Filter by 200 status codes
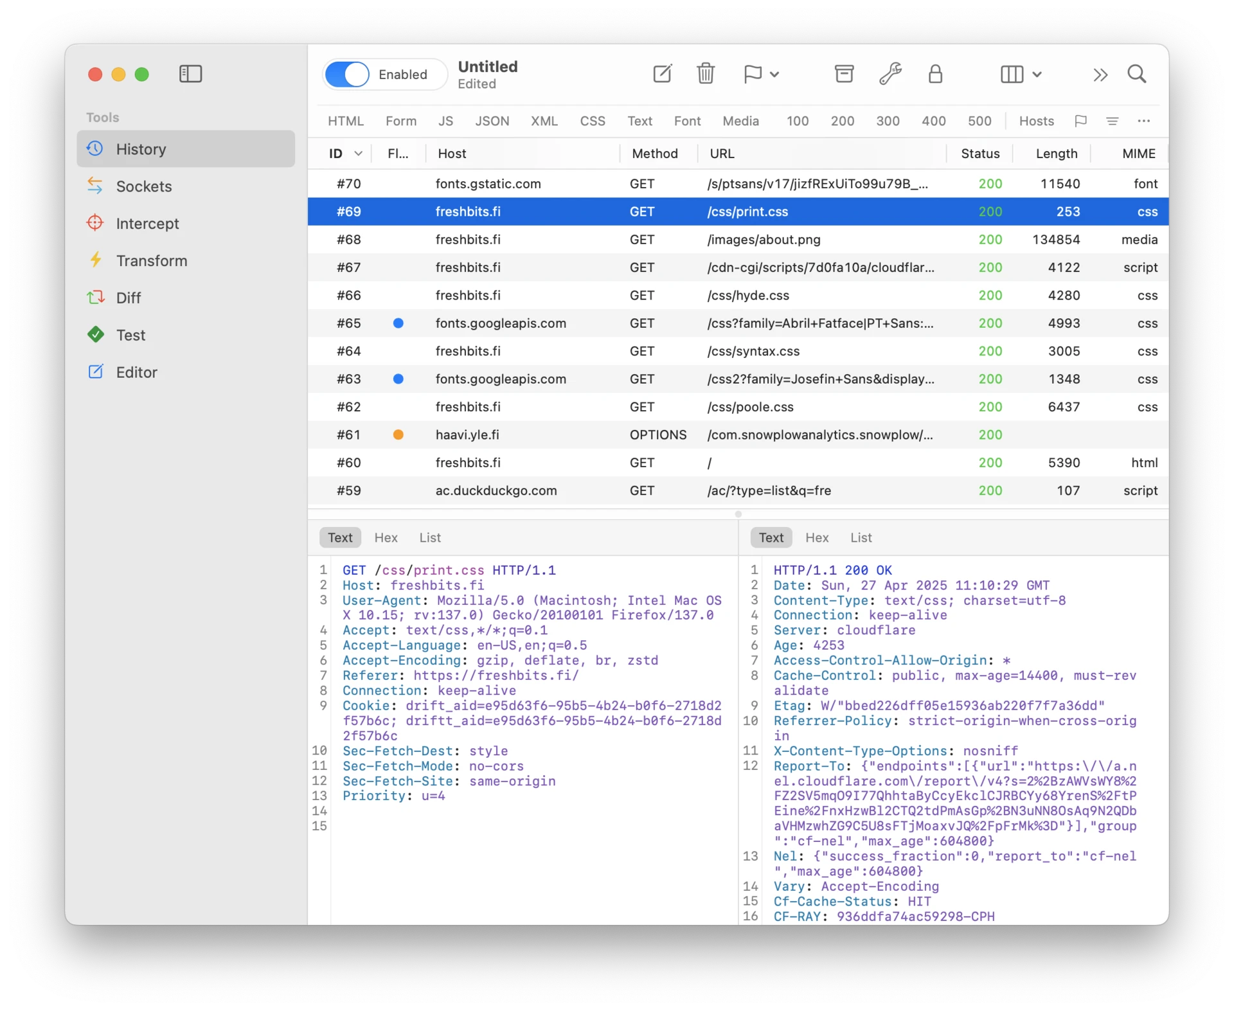The width and height of the screenshot is (1234, 1011). [x=842, y=121]
